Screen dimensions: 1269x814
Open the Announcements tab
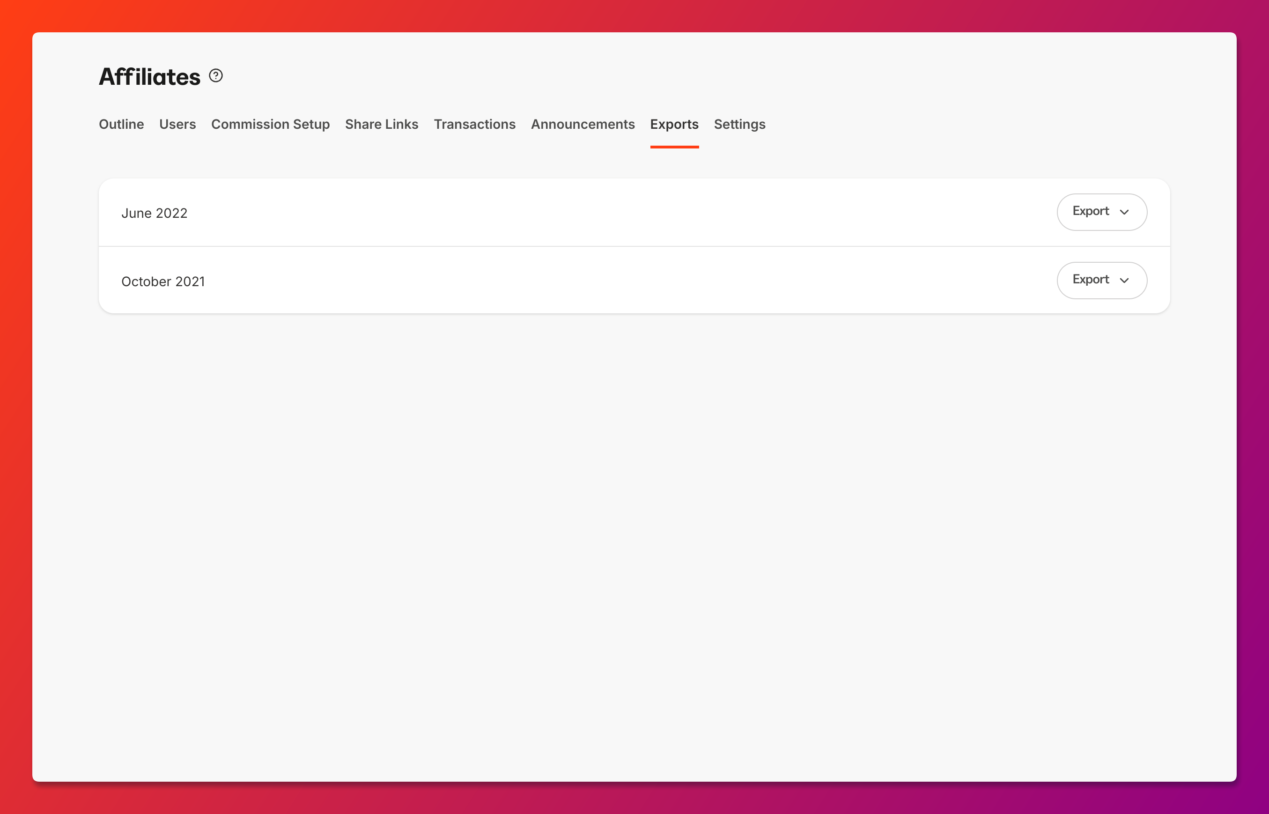tap(583, 124)
